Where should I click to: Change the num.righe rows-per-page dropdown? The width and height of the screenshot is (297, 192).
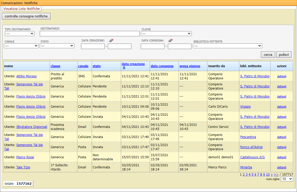[287, 179]
